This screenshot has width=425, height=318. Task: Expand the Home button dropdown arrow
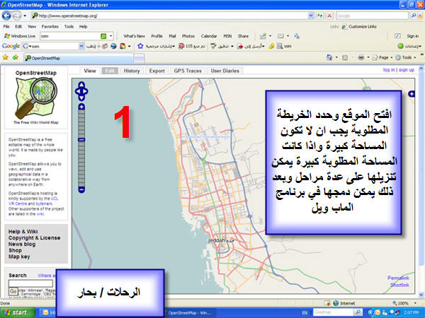(x=336, y=57)
